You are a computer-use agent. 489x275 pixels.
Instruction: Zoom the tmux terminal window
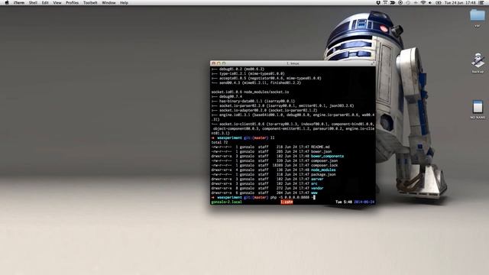click(224, 63)
